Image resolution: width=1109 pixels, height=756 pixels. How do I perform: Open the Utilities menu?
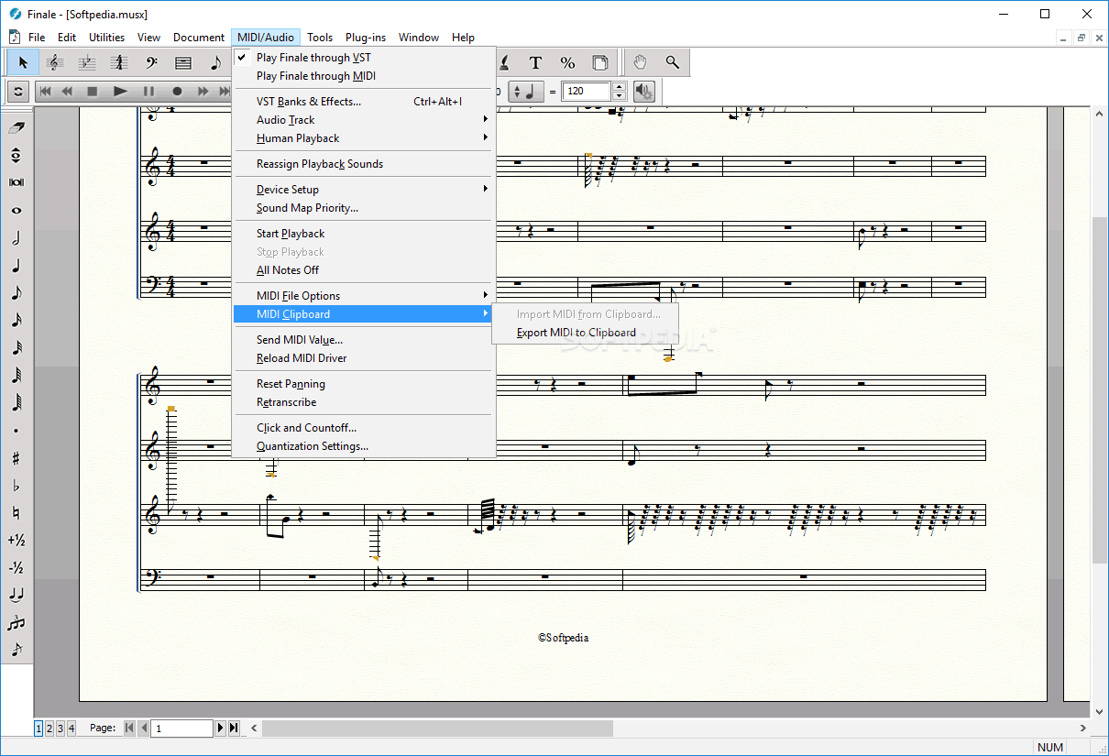[x=107, y=38]
